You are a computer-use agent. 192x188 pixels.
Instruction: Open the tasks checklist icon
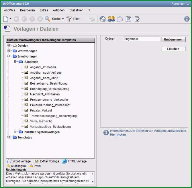click(x=137, y=19)
